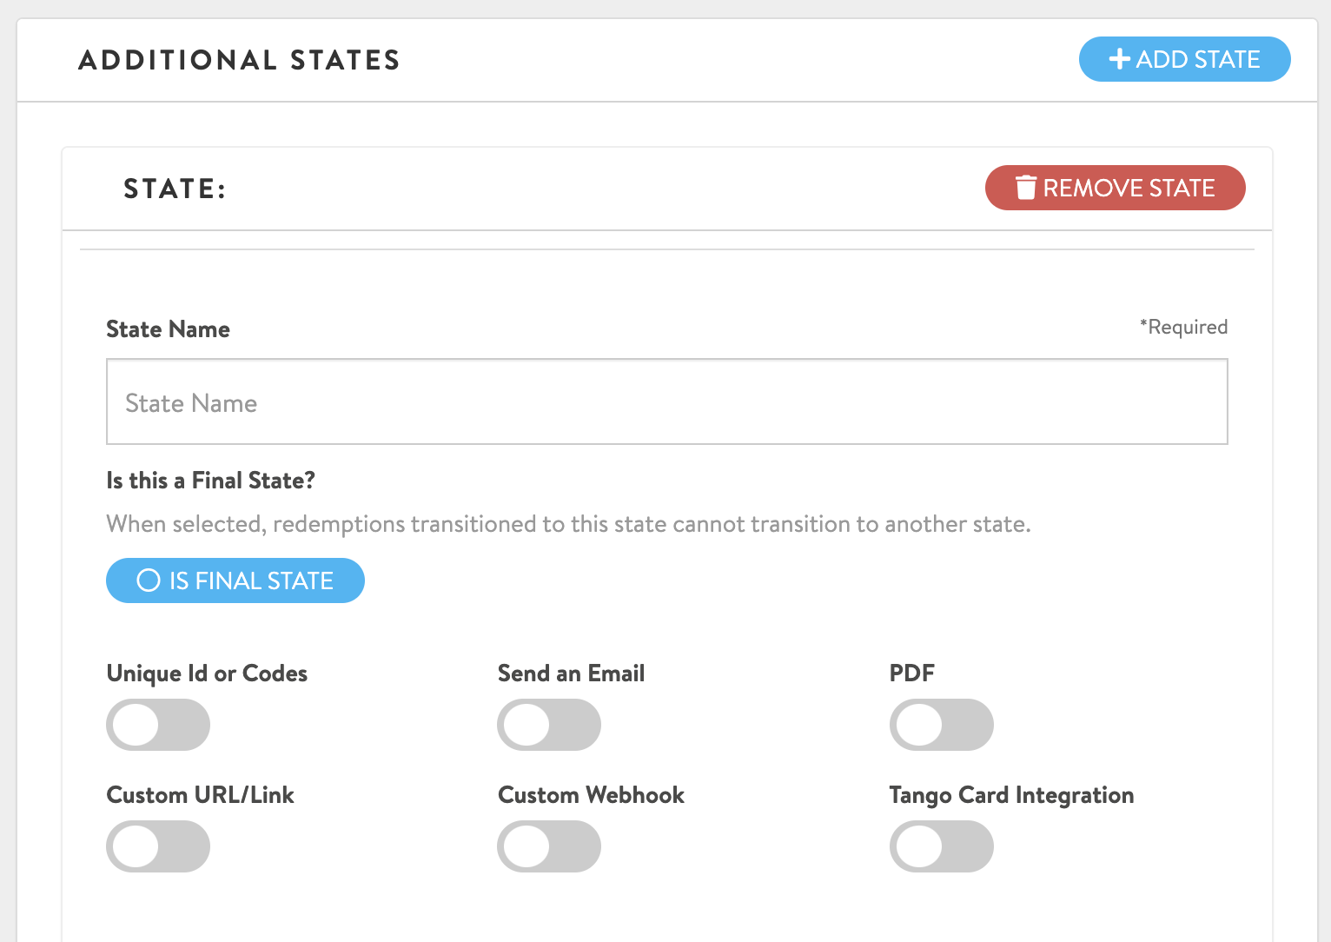Enable the Send an Email toggle
Screen dimensions: 1331x942
click(x=549, y=725)
